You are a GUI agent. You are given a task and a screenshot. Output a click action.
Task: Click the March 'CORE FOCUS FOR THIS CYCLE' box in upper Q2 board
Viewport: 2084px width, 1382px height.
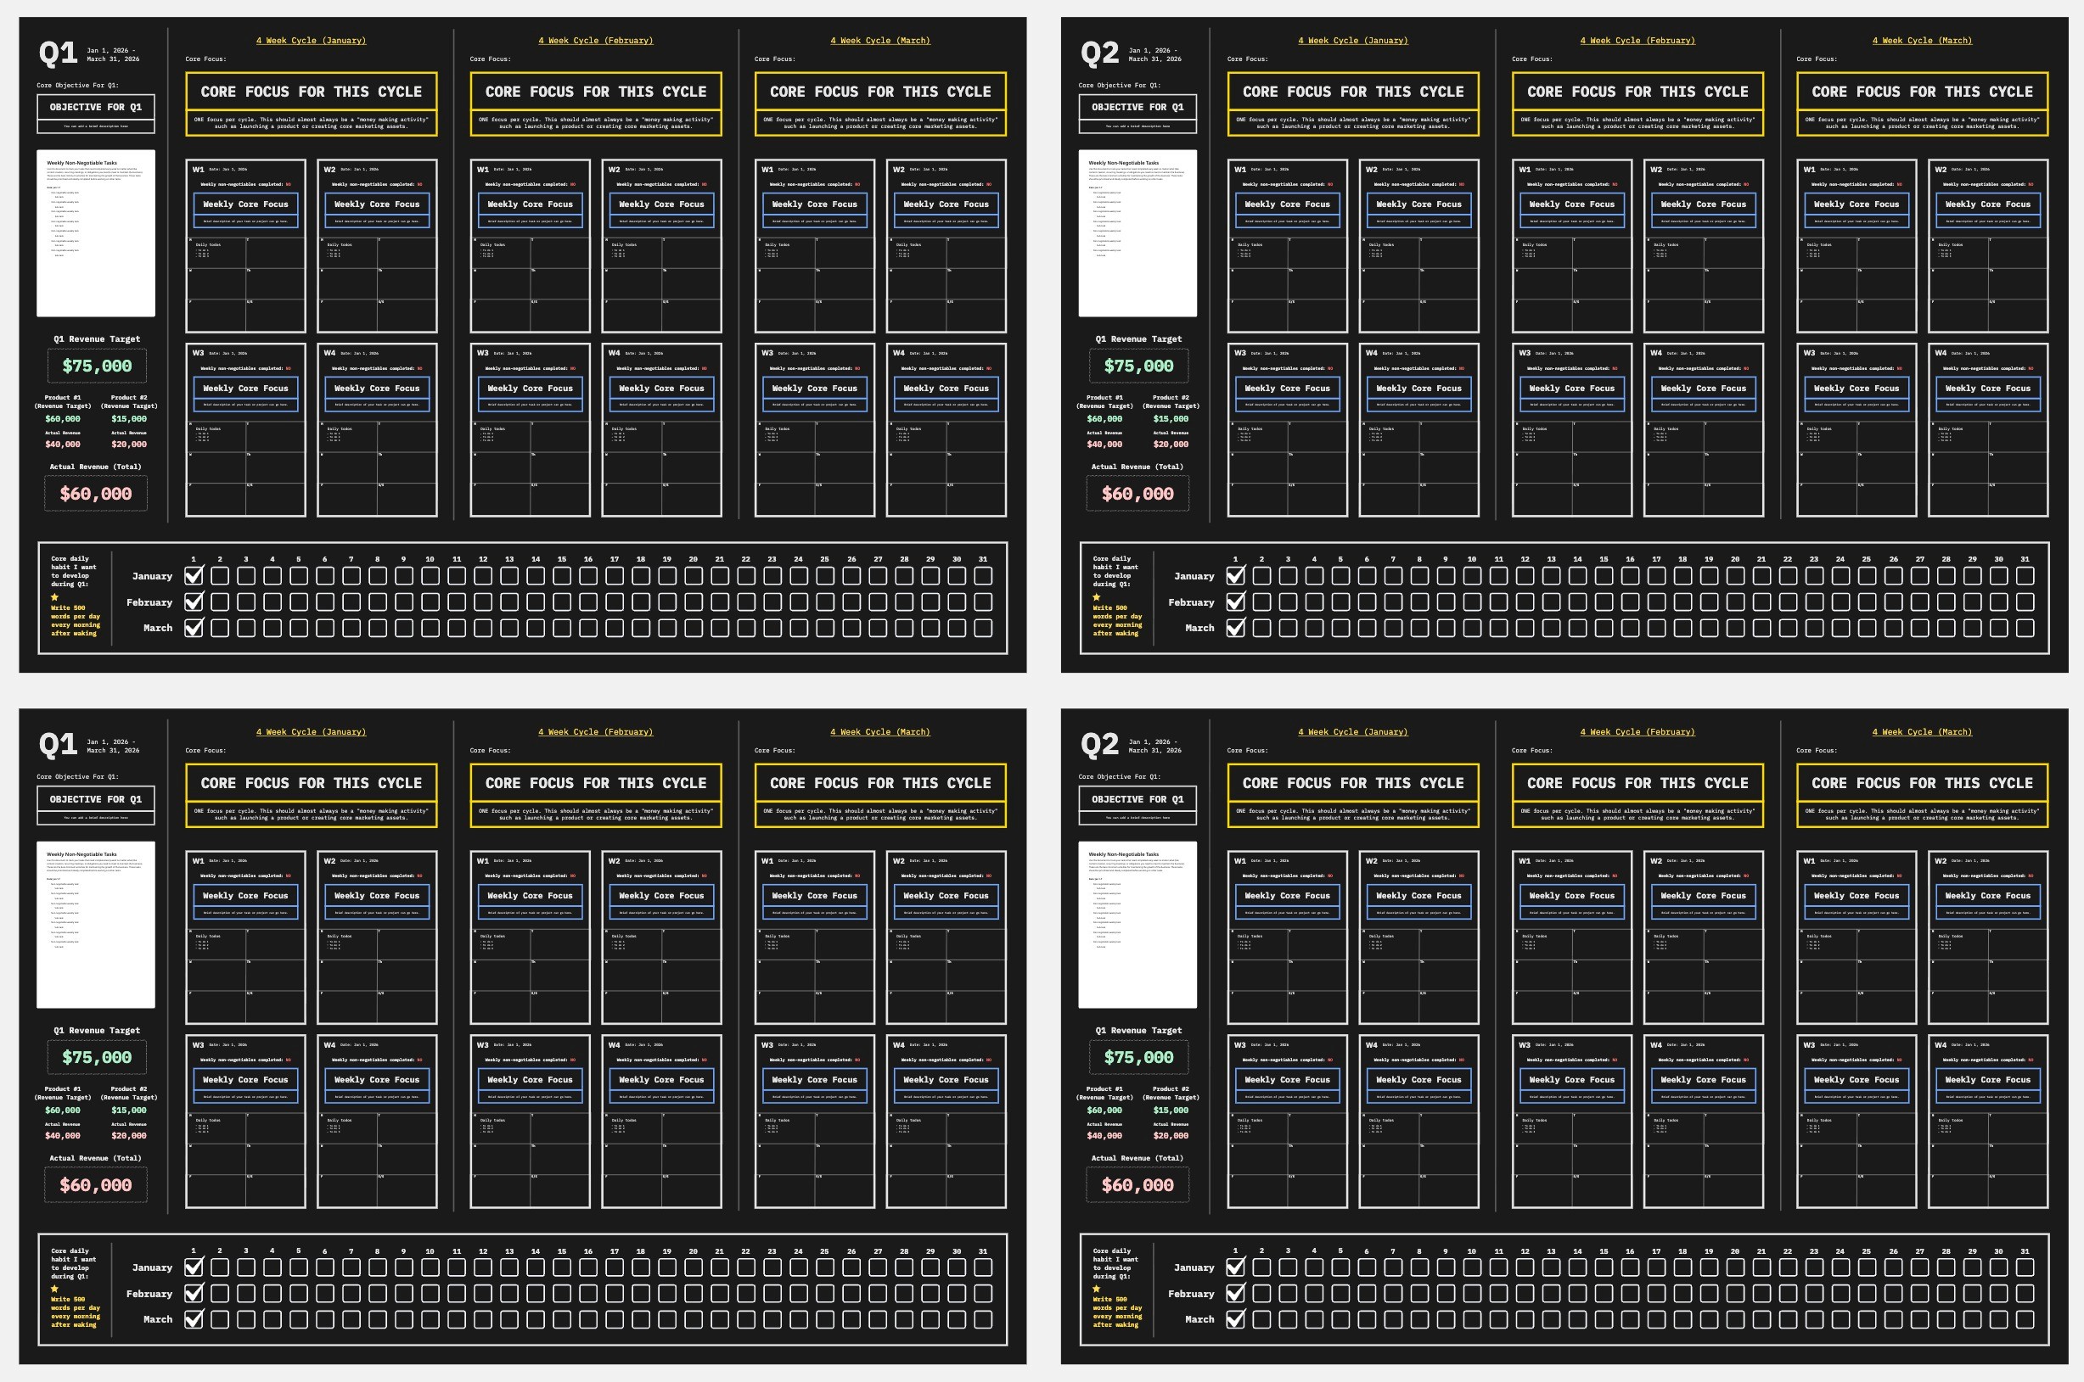[1922, 92]
